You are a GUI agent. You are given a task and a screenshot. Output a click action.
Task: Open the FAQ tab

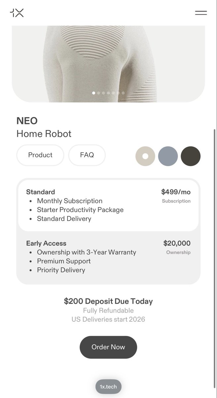click(87, 155)
